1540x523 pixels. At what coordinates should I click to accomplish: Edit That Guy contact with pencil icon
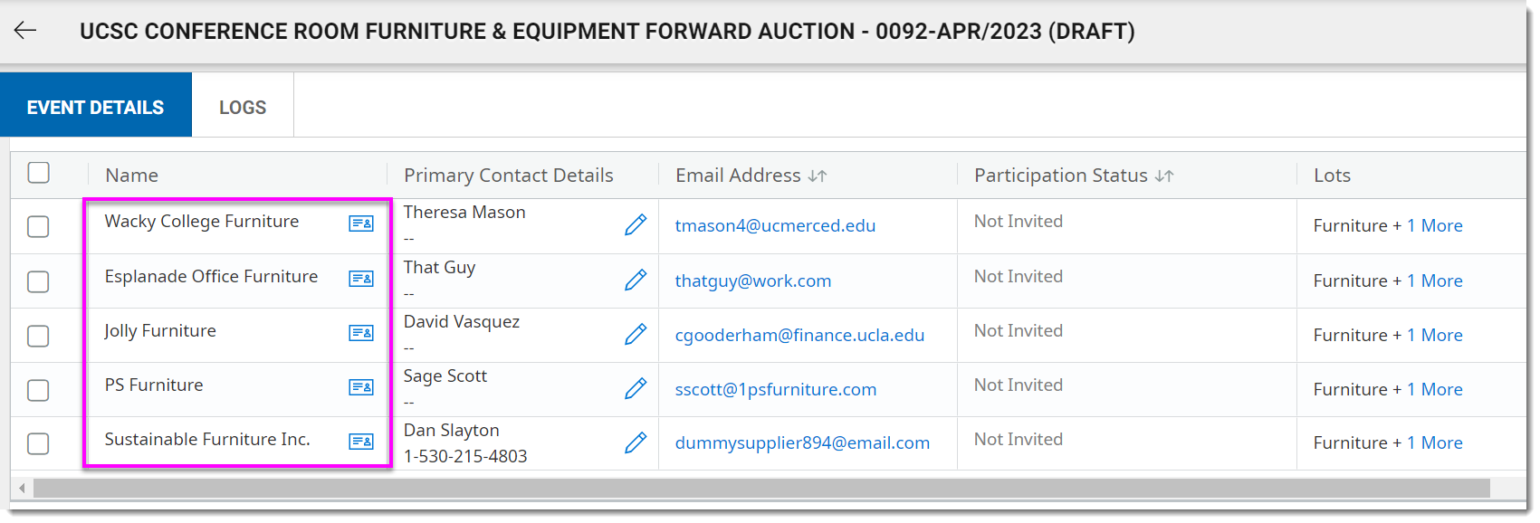click(636, 281)
